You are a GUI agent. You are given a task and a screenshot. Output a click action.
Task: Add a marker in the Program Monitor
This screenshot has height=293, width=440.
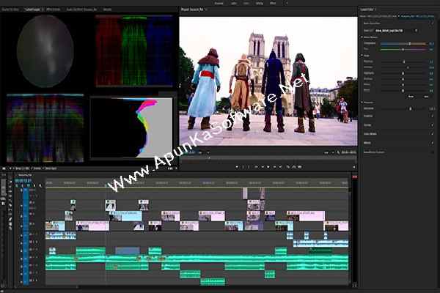point(237,167)
